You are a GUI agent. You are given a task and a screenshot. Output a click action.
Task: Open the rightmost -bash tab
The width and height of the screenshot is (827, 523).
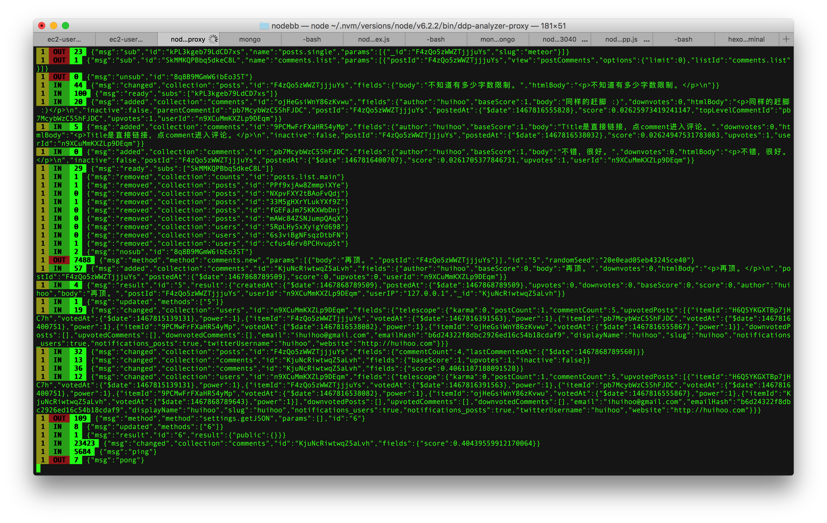point(683,40)
